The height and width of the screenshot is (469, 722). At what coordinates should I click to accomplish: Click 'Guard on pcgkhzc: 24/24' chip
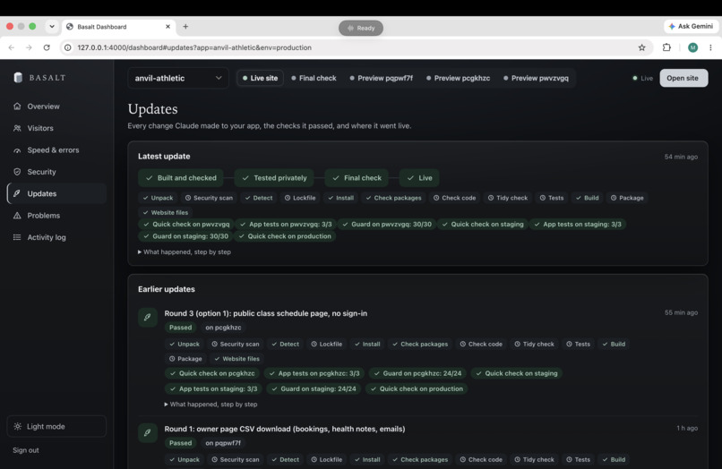[x=417, y=373]
